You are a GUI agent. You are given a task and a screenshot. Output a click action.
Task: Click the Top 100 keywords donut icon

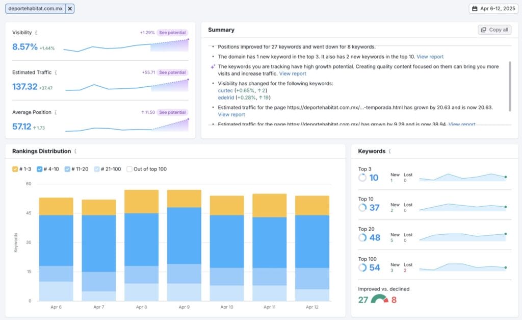[x=362, y=267]
